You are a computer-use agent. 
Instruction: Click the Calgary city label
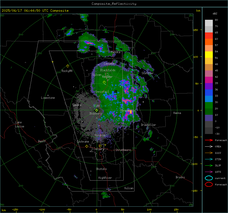pyautogui.click(x=99, y=149)
